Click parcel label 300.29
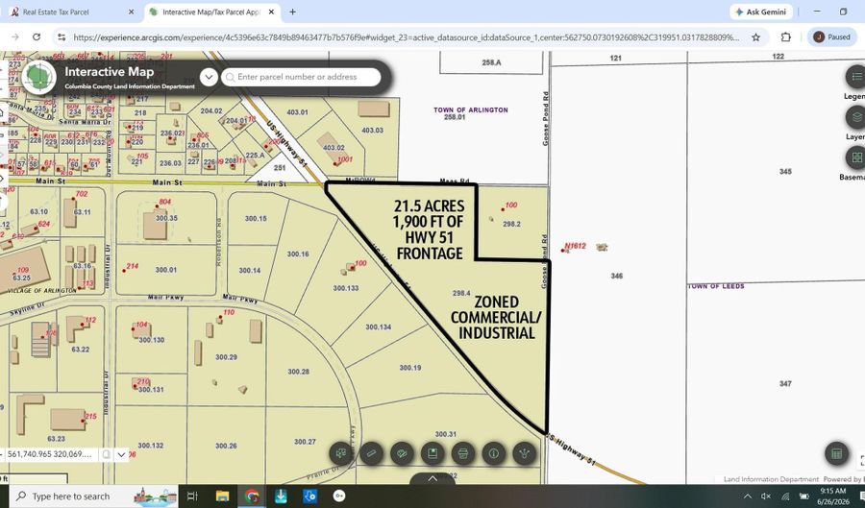 click(x=226, y=357)
